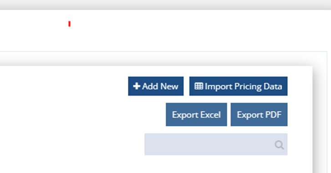Focus the search input field
The height and width of the screenshot is (173, 331).
pyautogui.click(x=216, y=144)
